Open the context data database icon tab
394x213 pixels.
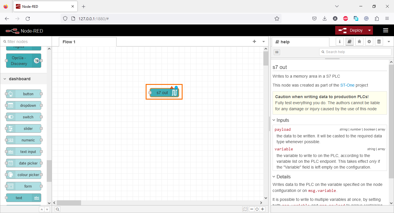(379, 42)
